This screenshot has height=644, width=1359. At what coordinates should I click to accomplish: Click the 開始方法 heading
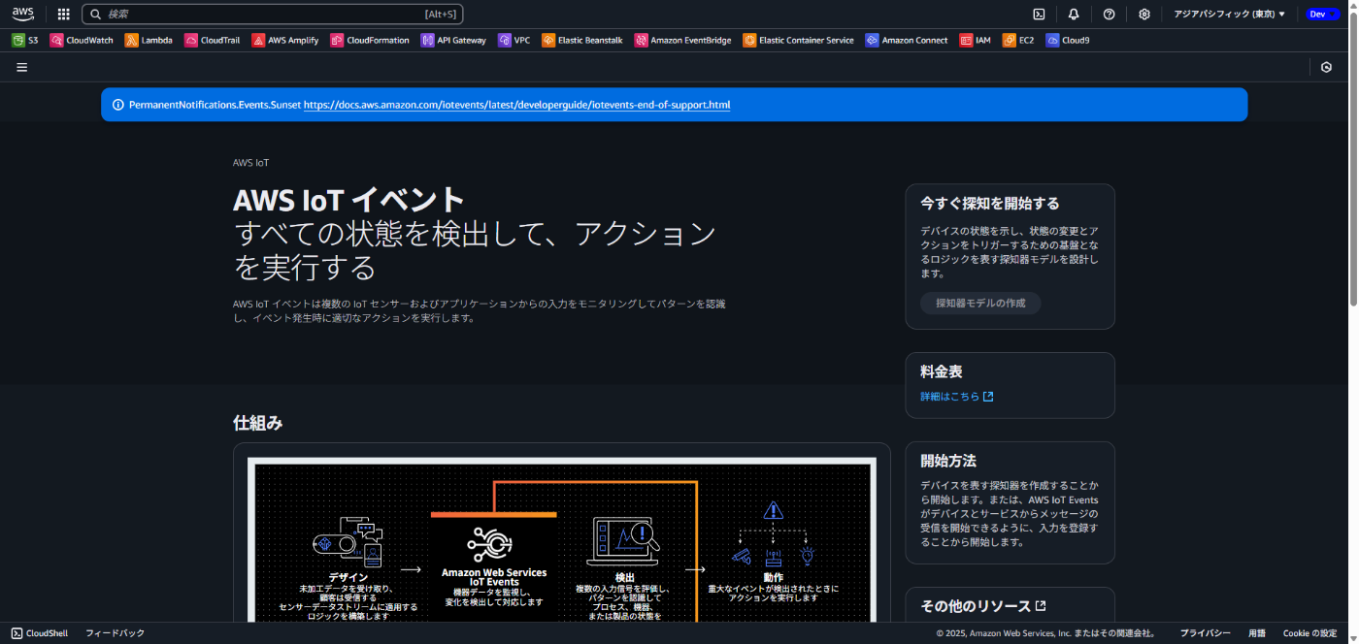(948, 461)
